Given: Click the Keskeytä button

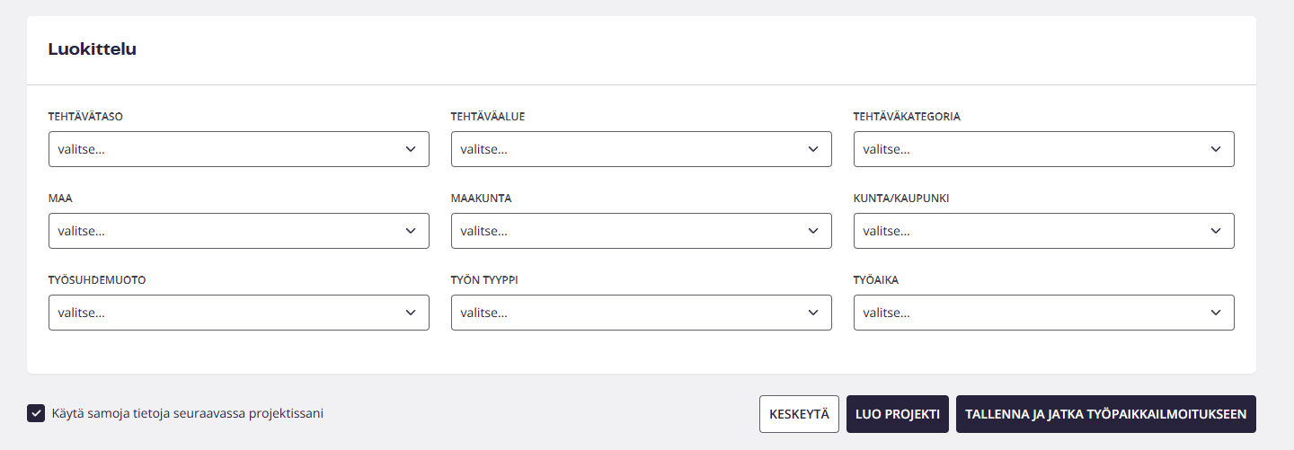Looking at the screenshot, I should 799,414.
